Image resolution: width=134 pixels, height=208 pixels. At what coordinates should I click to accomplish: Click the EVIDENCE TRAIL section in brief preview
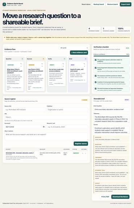pos(112,174)
